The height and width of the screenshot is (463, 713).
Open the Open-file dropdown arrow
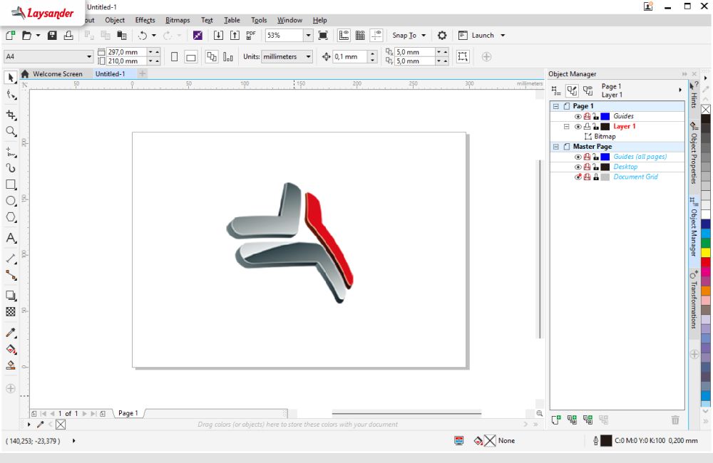(x=39, y=36)
